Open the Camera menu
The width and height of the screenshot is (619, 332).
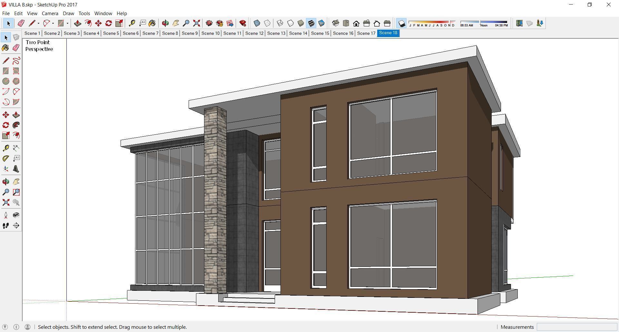click(x=50, y=14)
